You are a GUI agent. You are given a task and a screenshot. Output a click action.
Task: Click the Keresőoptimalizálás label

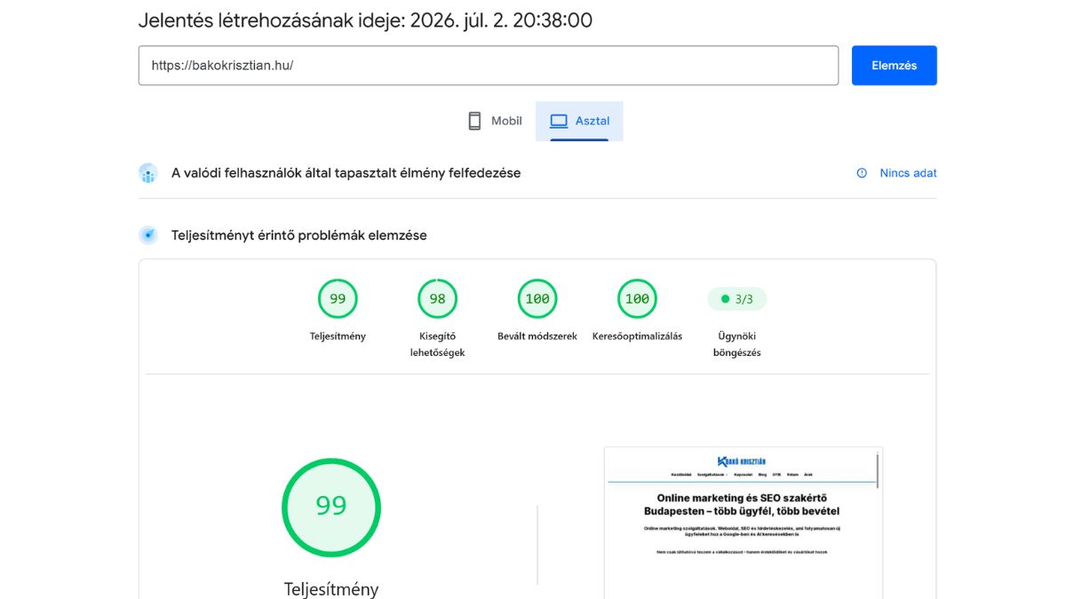tap(637, 336)
